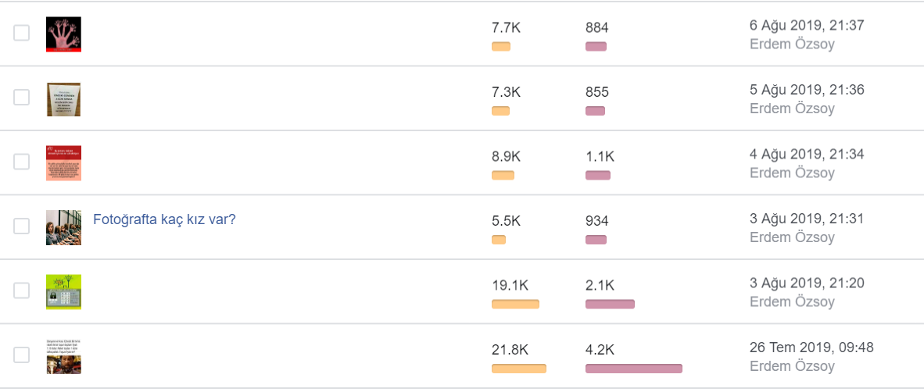Open the red text-card thumbnail post

tap(63, 163)
